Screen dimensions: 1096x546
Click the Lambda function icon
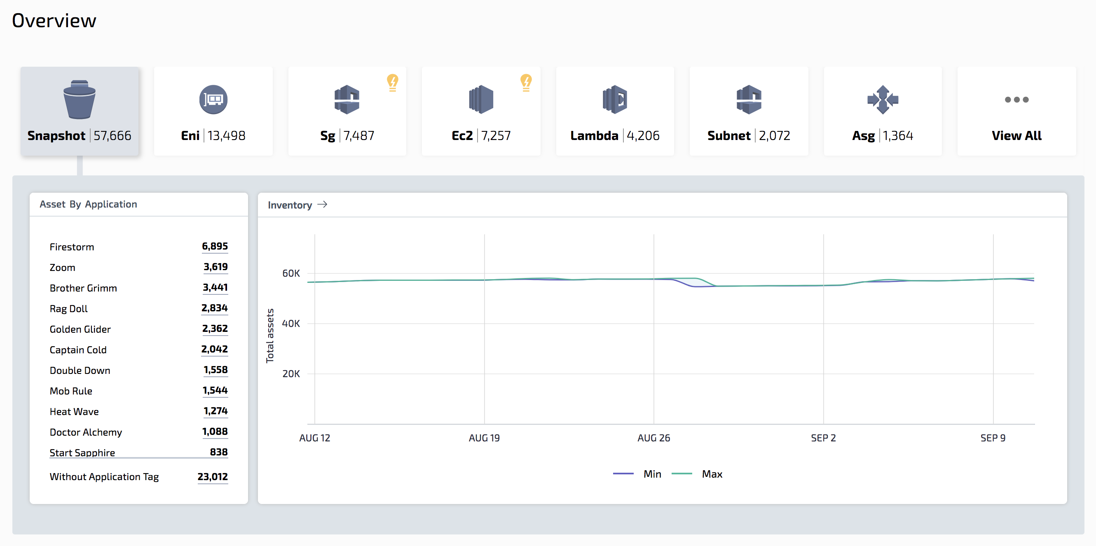614,100
